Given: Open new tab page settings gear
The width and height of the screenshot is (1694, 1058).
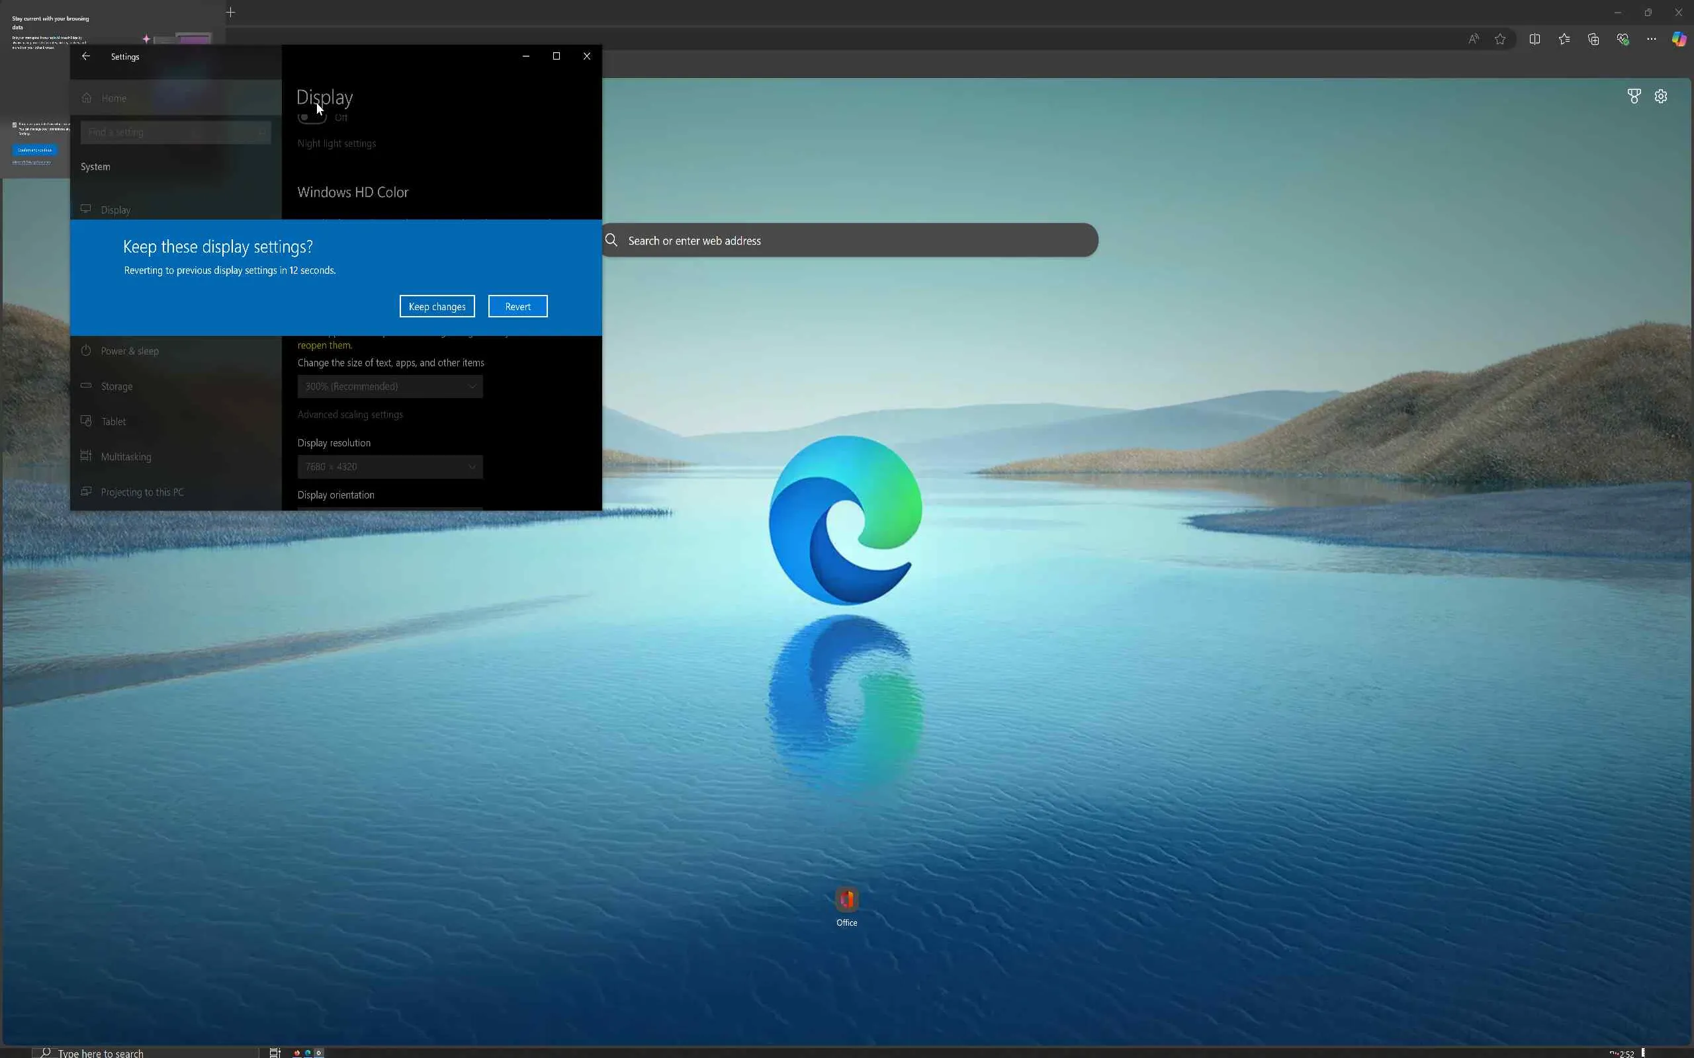Looking at the screenshot, I should 1661,97.
